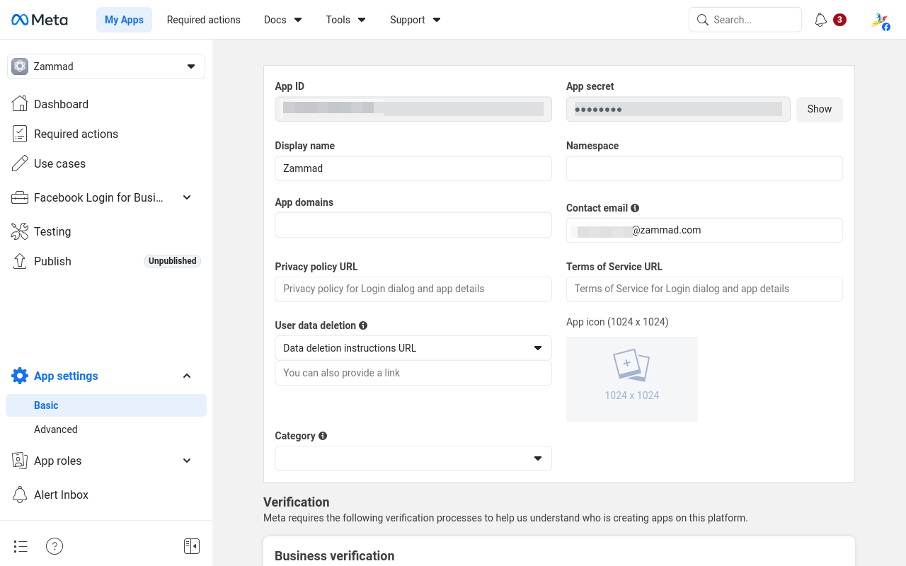The width and height of the screenshot is (906, 566).
Task: Click the App ID field
Action: coord(413,109)
